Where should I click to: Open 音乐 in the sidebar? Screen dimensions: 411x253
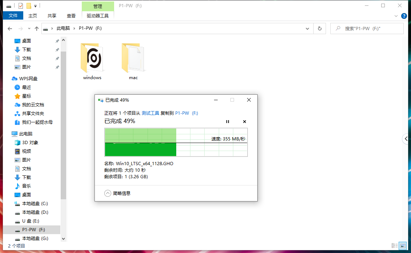(27, 186)
